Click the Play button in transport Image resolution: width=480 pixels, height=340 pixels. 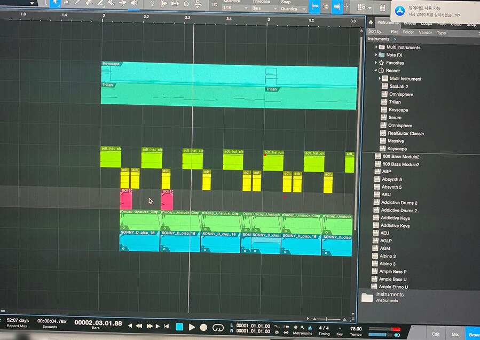pyautogui.click(x=192, y=327)
